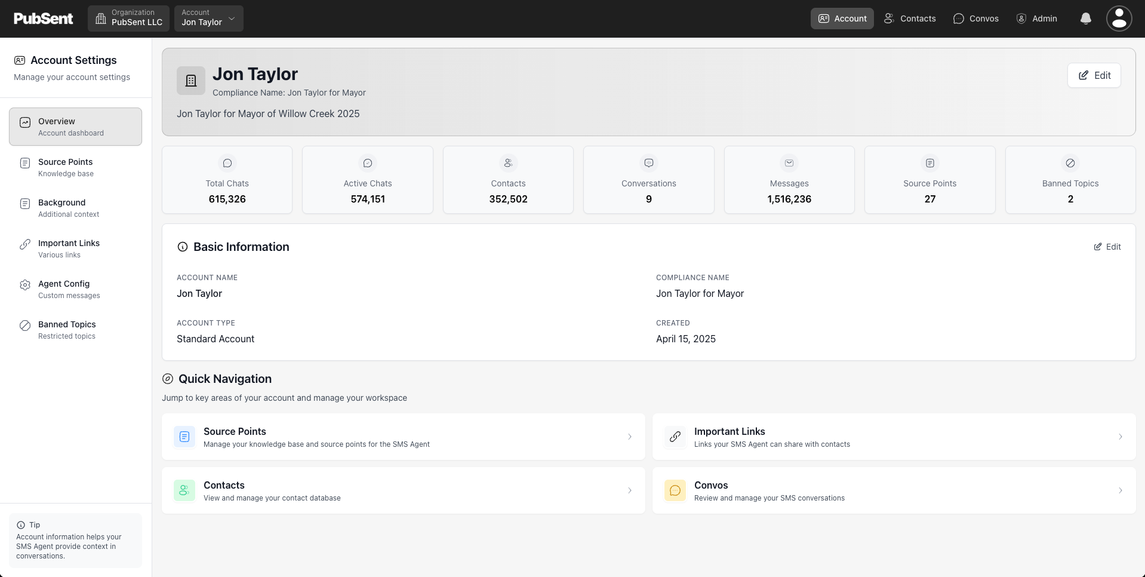The height and width of the screenshot is (577, 1145).
Task: Click the Total Chats stat card
Action: click(227, 180)
